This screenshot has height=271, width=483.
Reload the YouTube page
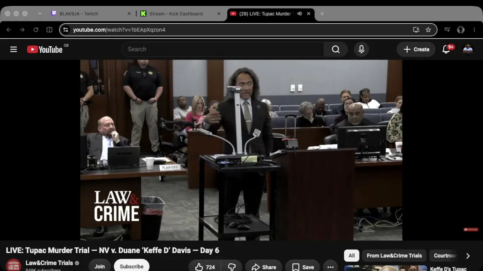coord(36,30)
